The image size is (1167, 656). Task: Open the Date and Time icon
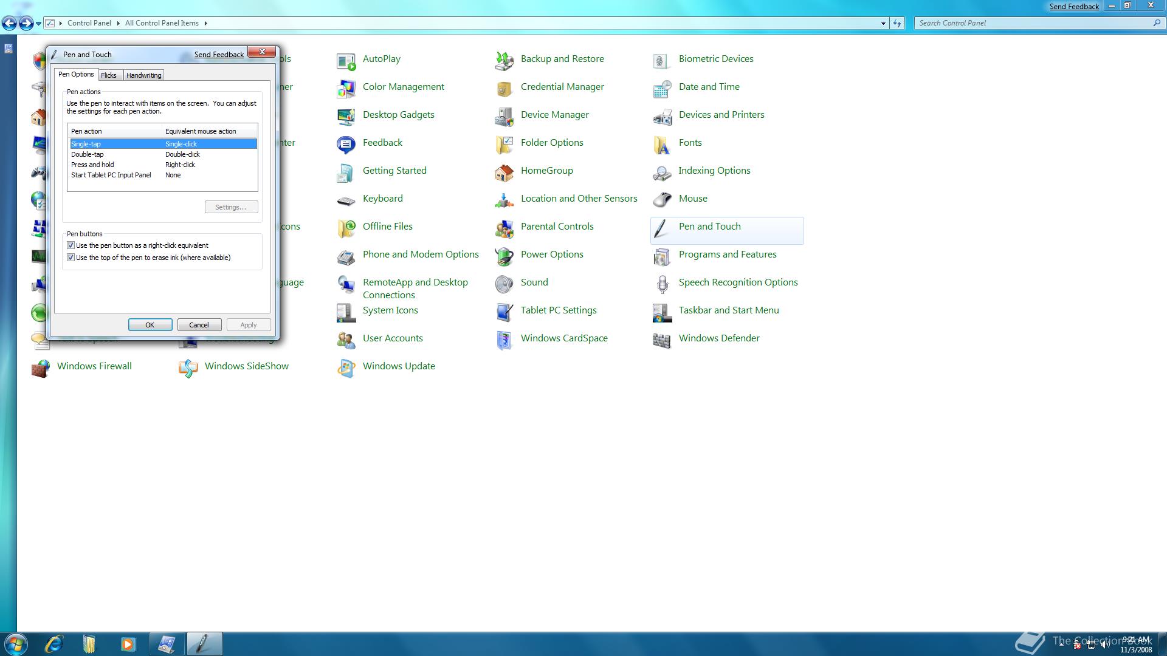pos(662,89)
